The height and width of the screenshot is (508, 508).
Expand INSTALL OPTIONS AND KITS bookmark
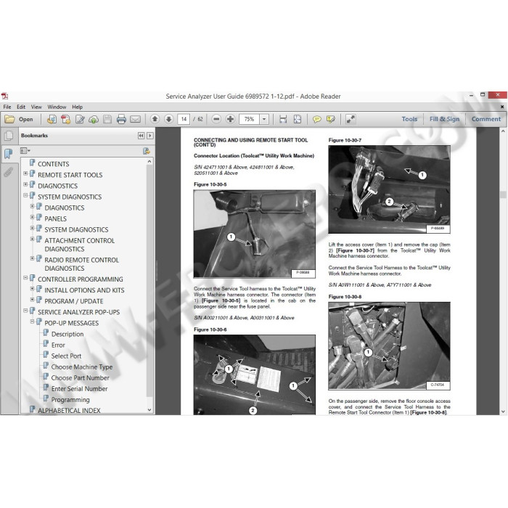coord(32,289)
